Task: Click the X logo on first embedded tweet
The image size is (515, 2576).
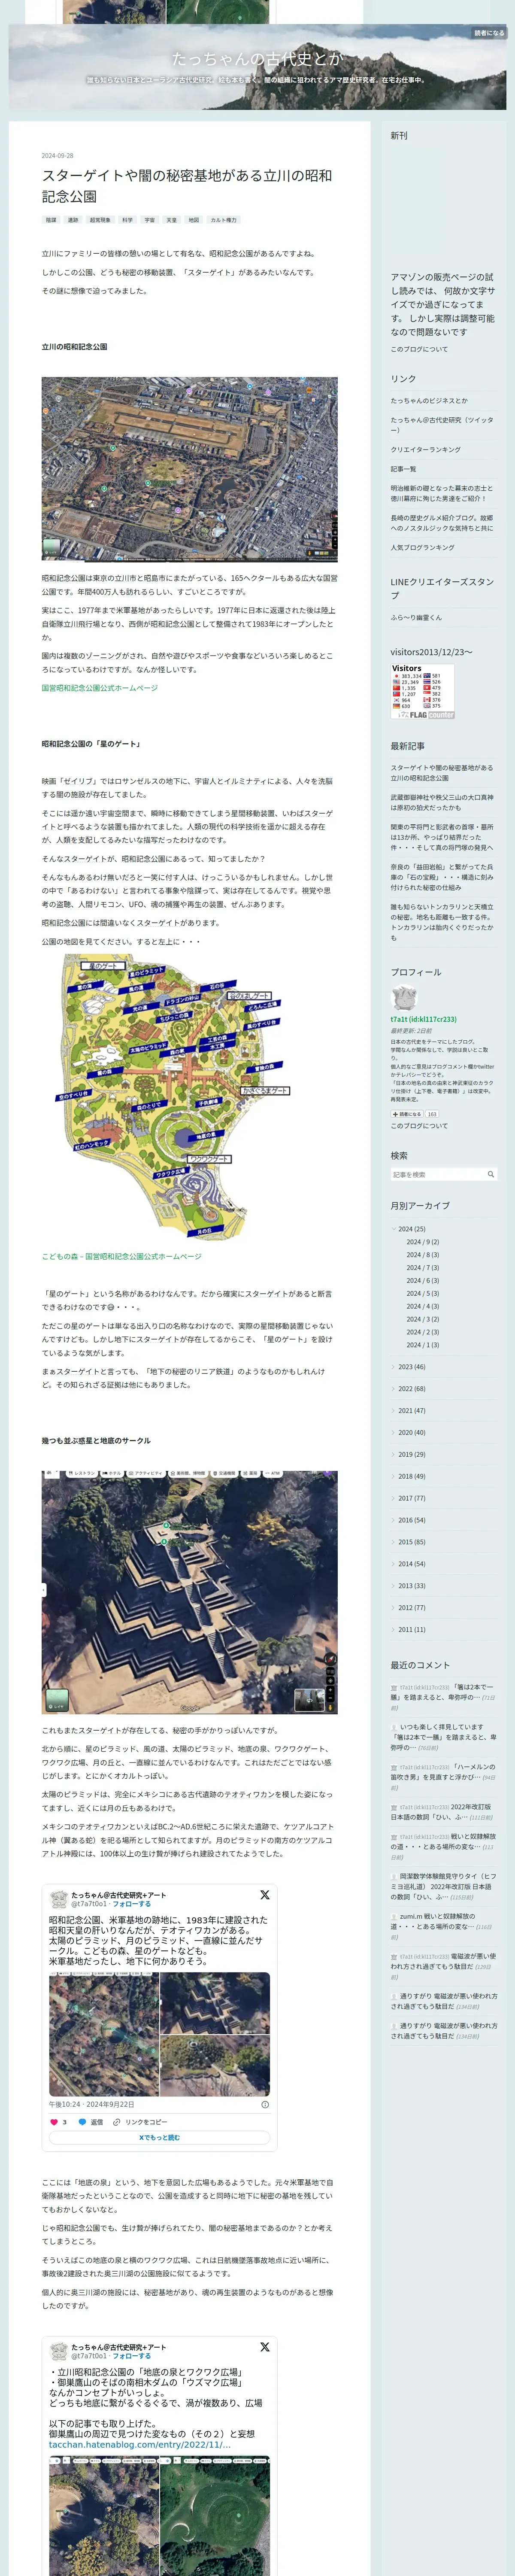Action: point(264,1895)
